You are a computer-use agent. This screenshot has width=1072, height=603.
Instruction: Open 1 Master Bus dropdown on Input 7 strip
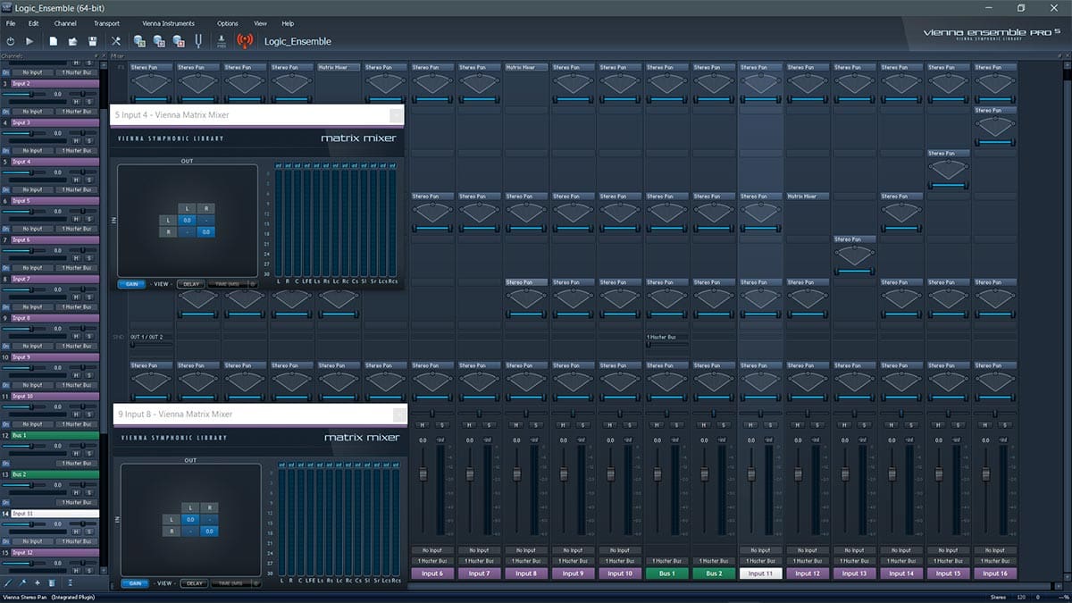480,561
